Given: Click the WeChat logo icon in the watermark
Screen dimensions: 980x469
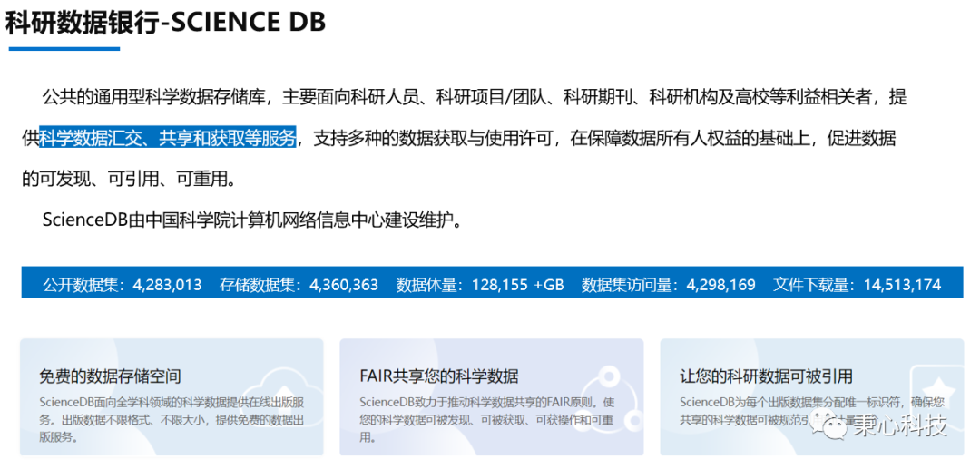Looking at the screenshot, I should point(832,423).
